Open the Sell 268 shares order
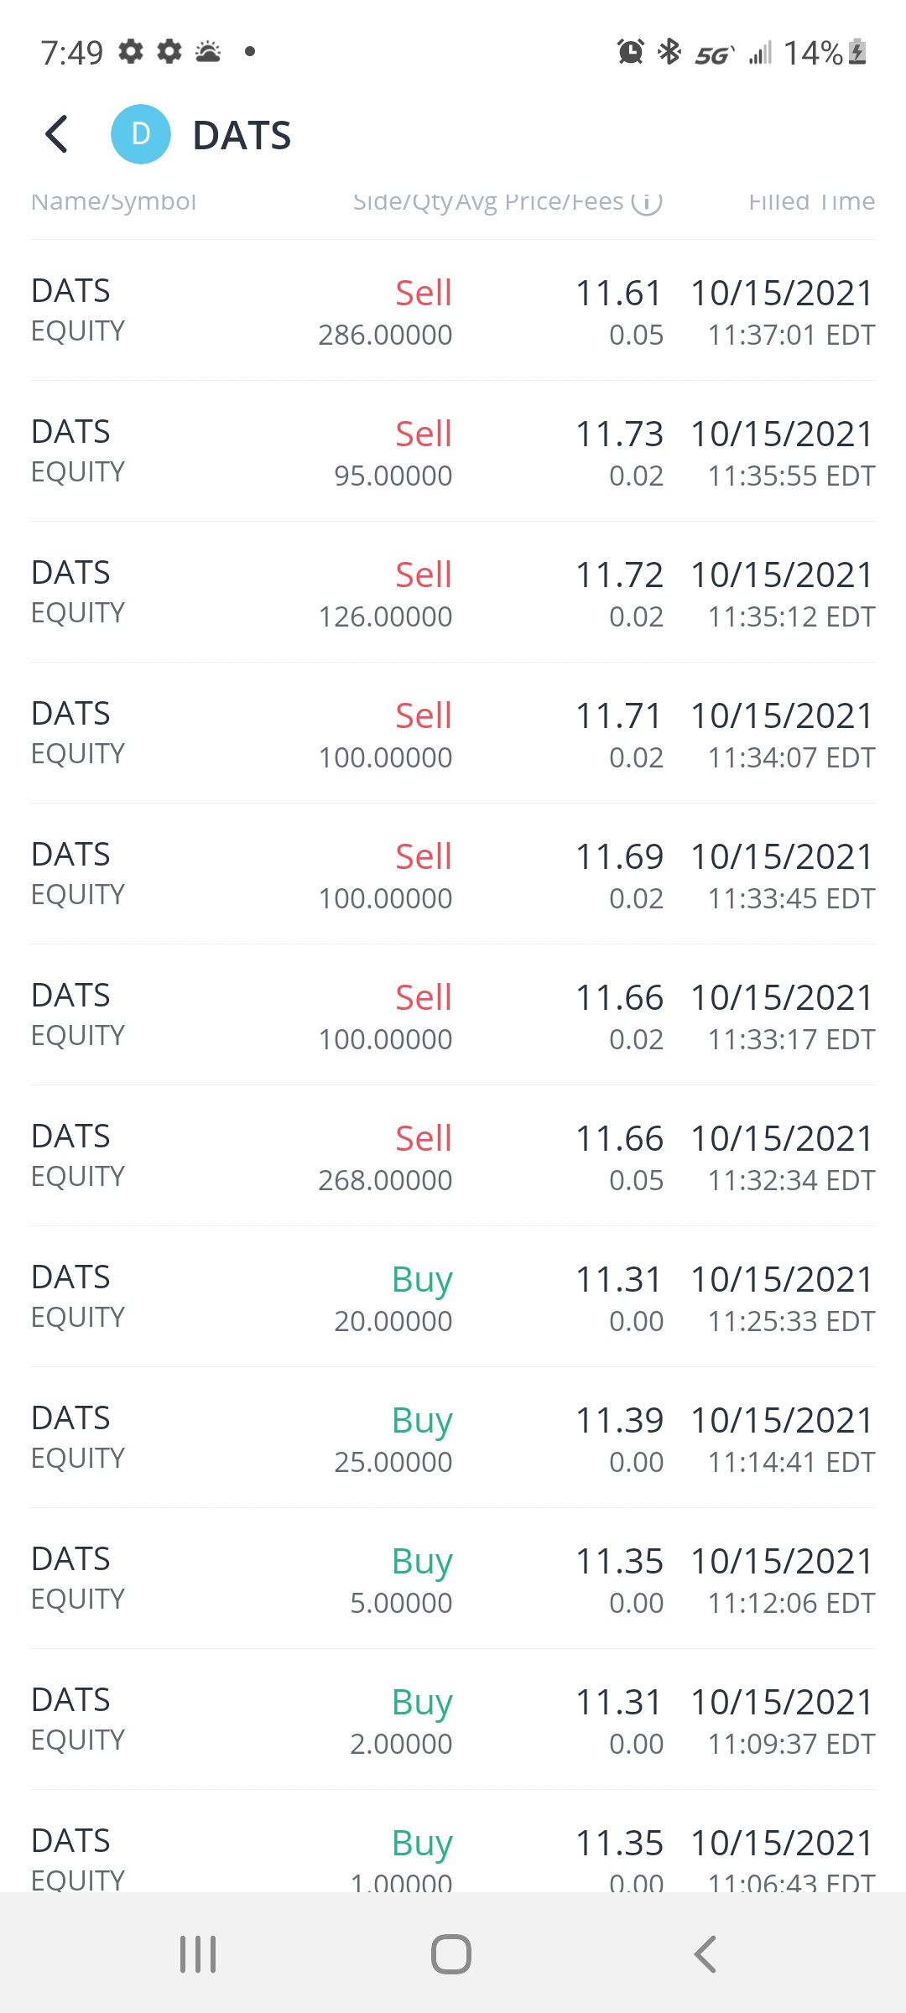The image size is (906, 2013). 453,1157
